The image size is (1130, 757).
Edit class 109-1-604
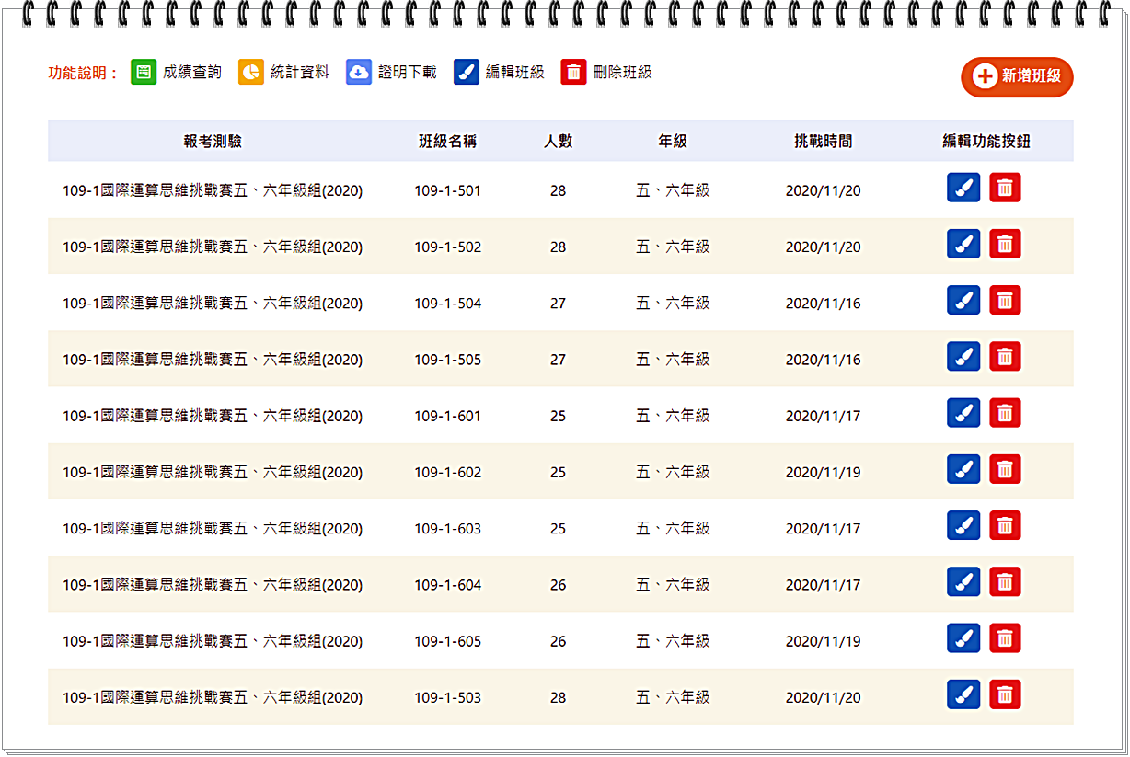pyautogui.click(x=963, y=581)
